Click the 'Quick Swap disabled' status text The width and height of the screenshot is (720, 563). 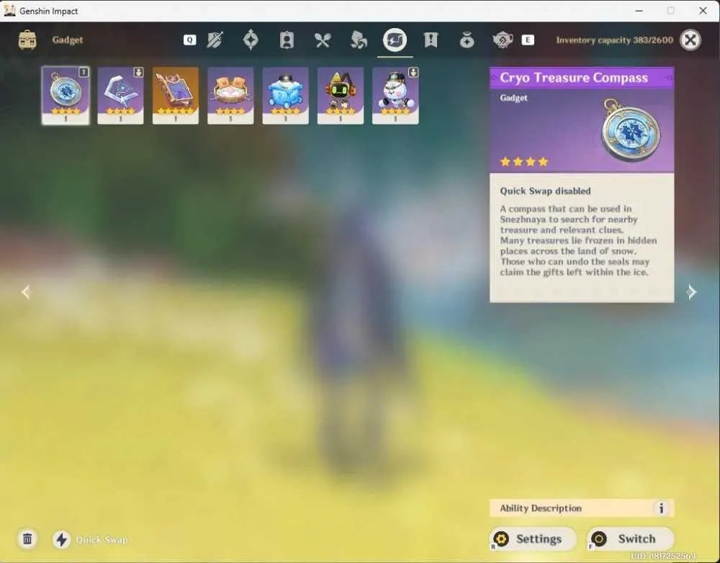click(545, 191)
